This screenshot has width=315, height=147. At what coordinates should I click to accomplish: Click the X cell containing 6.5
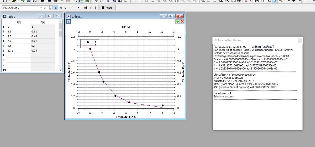19,46
